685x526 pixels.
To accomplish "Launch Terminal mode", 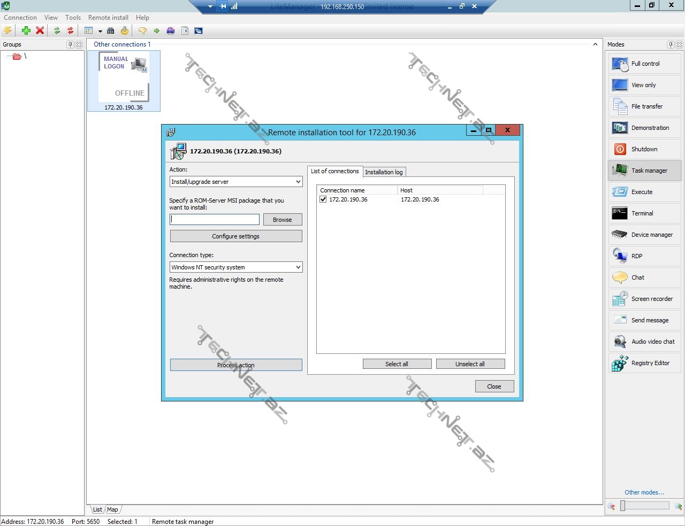I will pos(645,213).
